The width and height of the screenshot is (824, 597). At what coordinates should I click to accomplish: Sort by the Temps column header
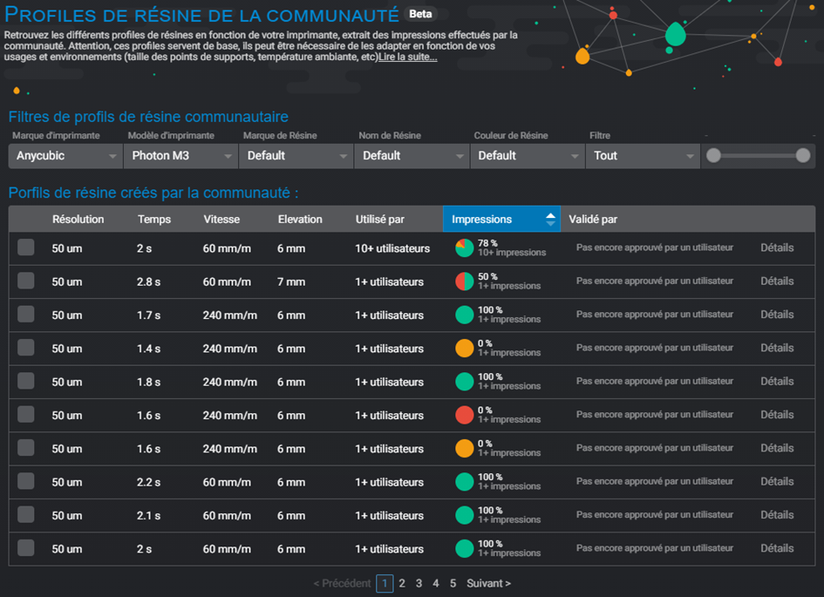click(154, 219)
